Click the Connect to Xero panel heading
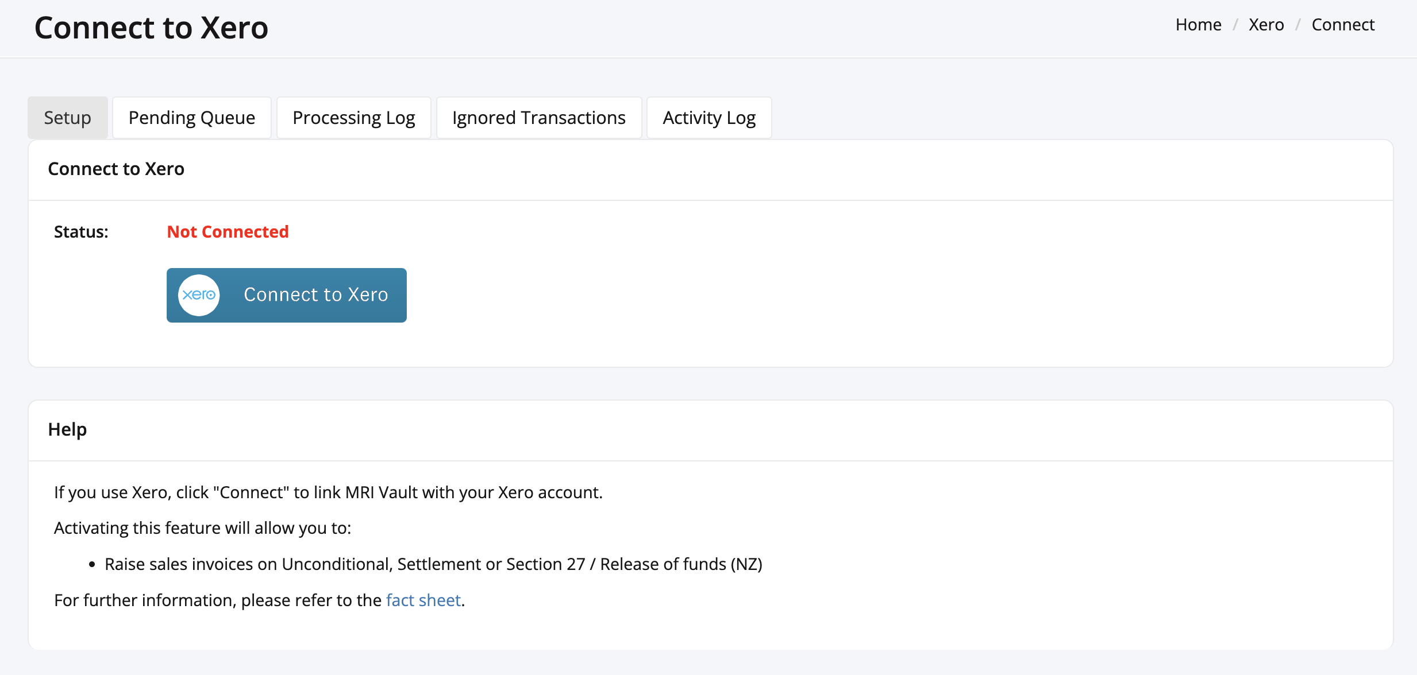 (x=116, y=169)
